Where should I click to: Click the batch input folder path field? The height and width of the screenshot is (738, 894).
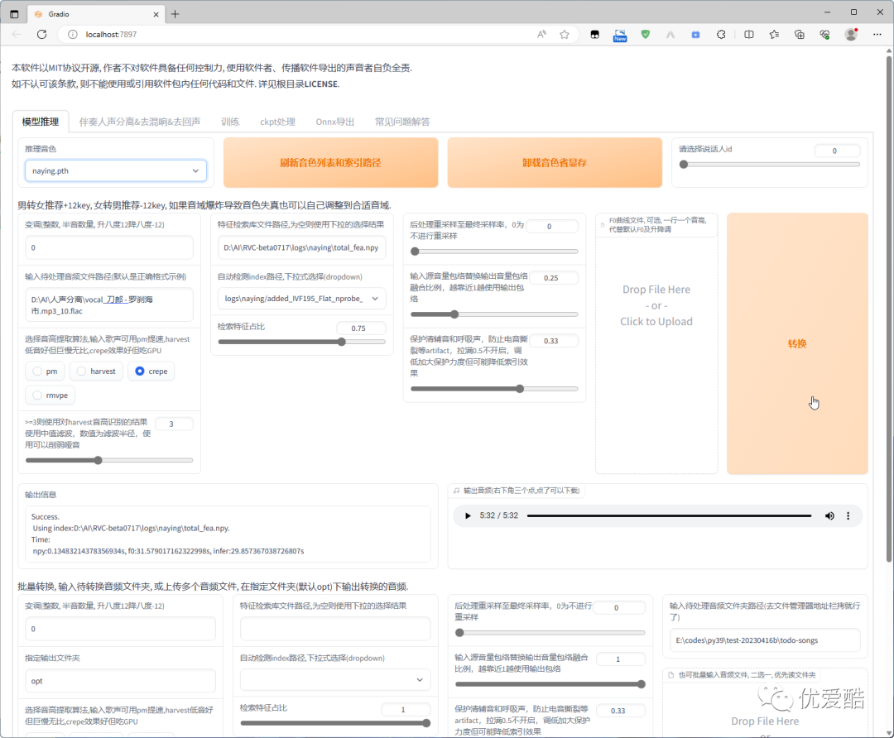765,640
